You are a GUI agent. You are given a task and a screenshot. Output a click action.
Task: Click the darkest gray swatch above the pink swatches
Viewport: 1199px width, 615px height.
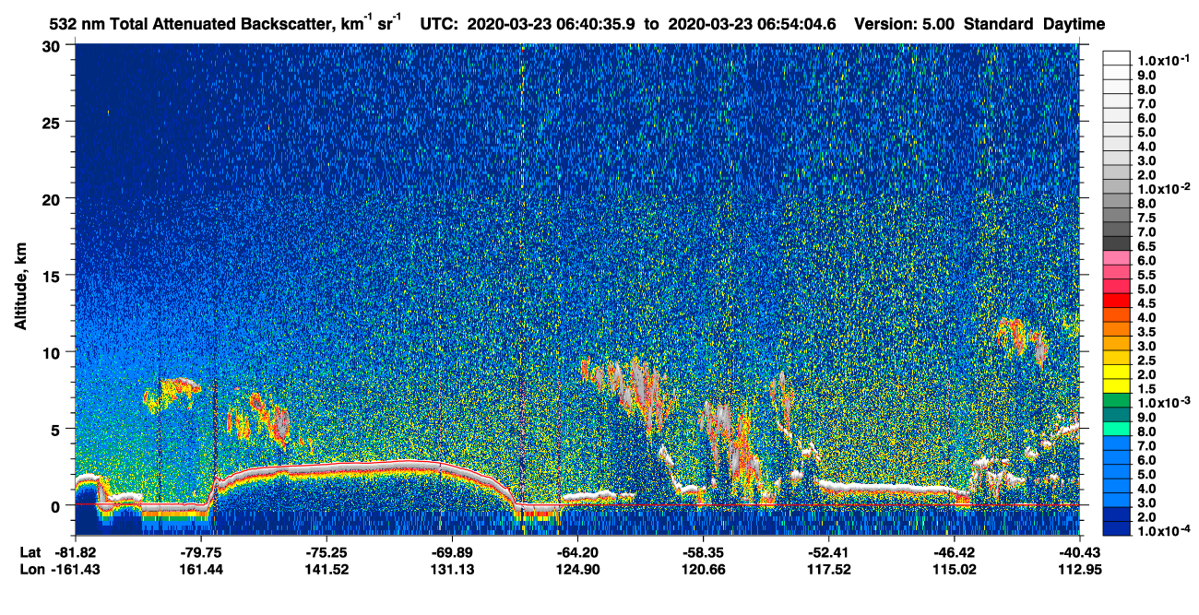coord(1117,242)
